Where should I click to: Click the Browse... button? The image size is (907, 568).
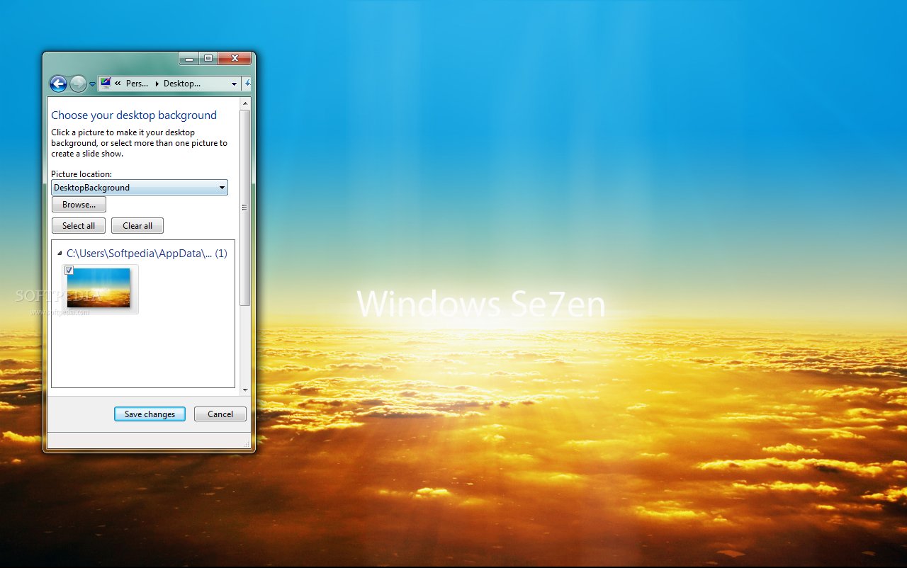pyautogui.click(x=79, y=205)
